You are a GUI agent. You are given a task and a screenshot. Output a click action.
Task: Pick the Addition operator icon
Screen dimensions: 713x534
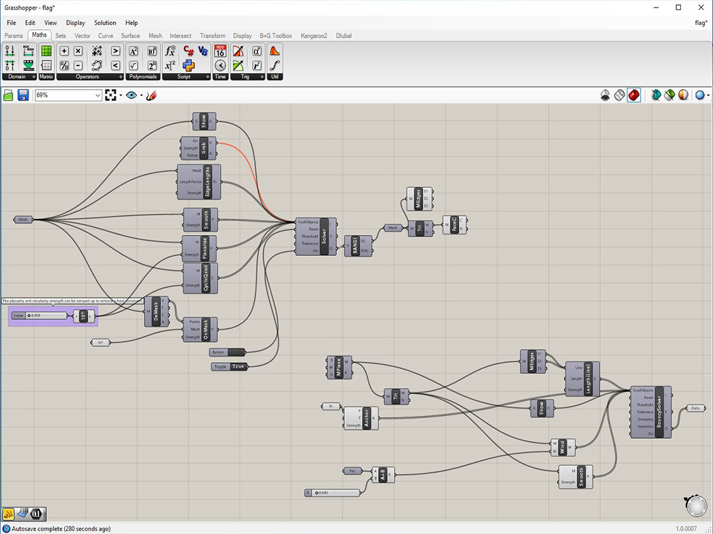pos(64,51)
